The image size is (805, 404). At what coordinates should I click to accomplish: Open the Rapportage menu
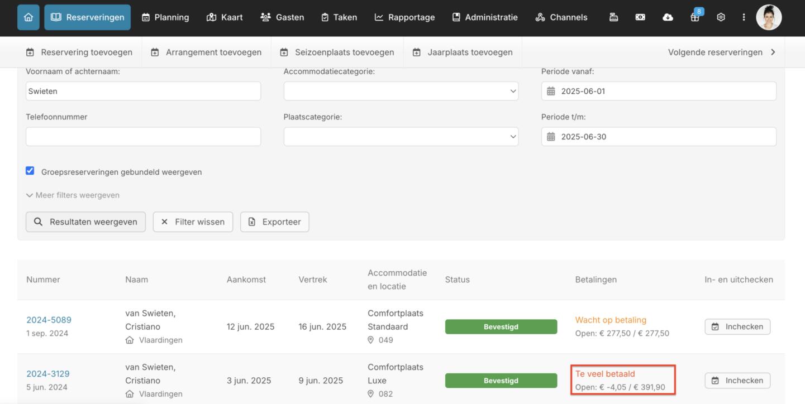pyautogui.click(x=404, y=17)
